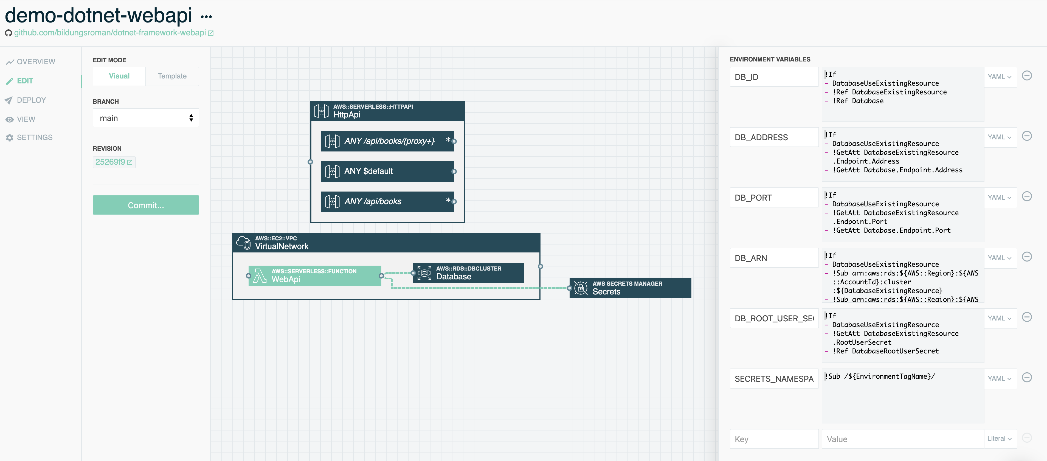Select the Secrets node
Image resolution: width=1047 pixels, height=461 pixels.
coord(630,288)
